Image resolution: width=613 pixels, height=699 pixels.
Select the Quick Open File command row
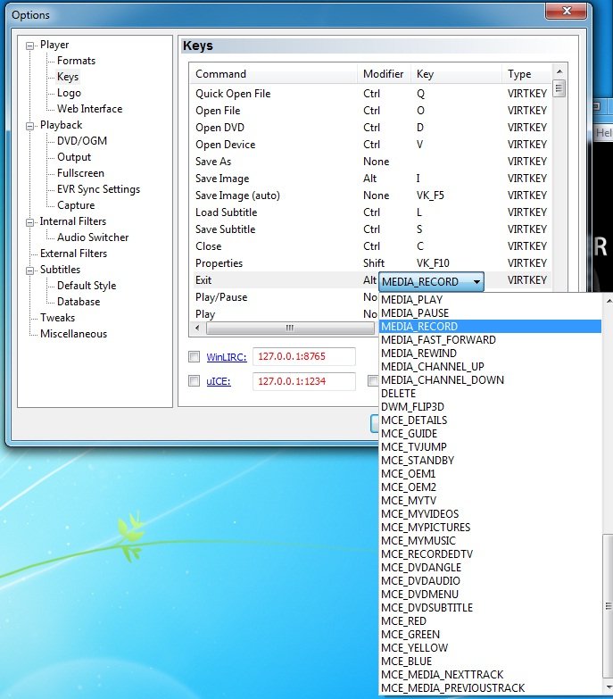(370, 94)
